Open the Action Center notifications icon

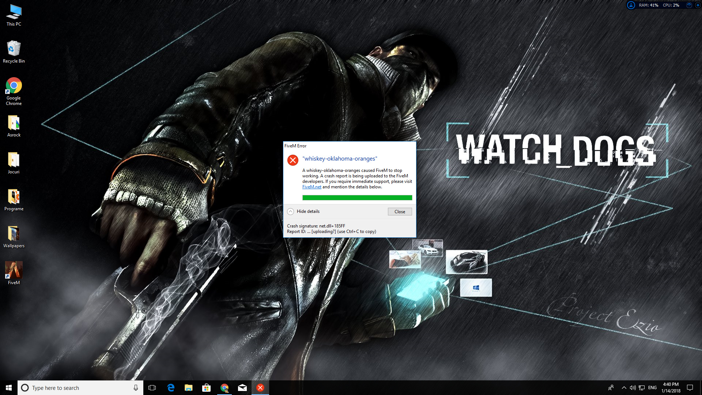(x=690, y=388)
